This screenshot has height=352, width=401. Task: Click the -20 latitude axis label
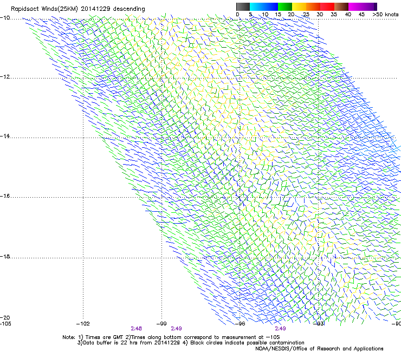5,317
